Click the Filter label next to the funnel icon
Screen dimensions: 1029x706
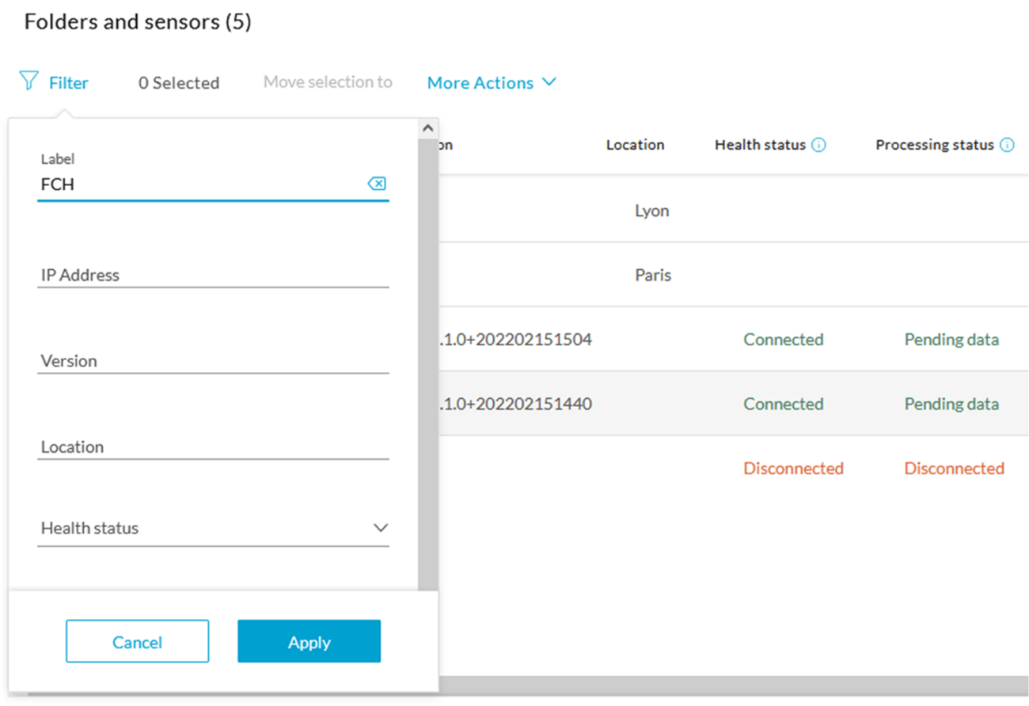point(67,82)
